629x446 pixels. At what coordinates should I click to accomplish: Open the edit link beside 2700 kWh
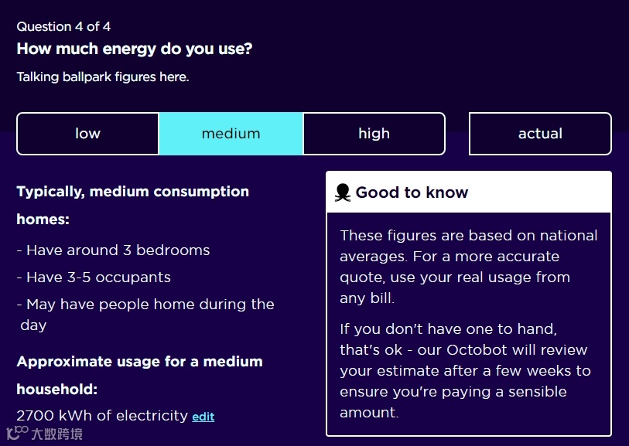(203, 417)
